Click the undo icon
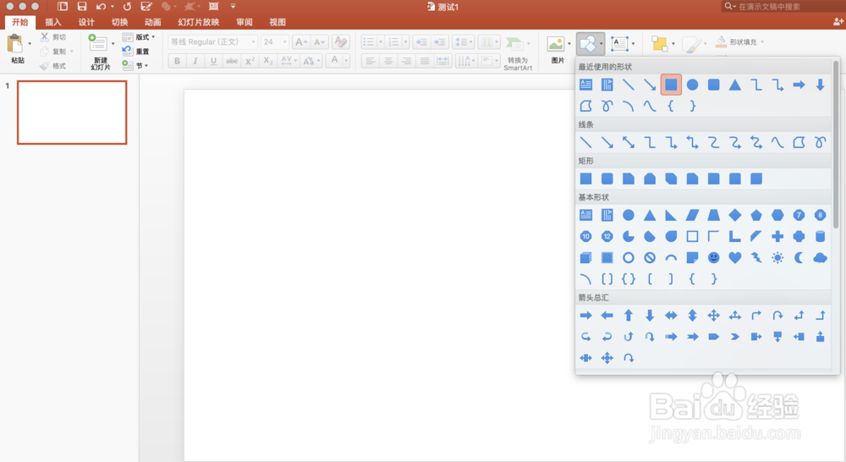Image resolution: width=846 pixels, height=462 pixels. [x=101, y=7]
